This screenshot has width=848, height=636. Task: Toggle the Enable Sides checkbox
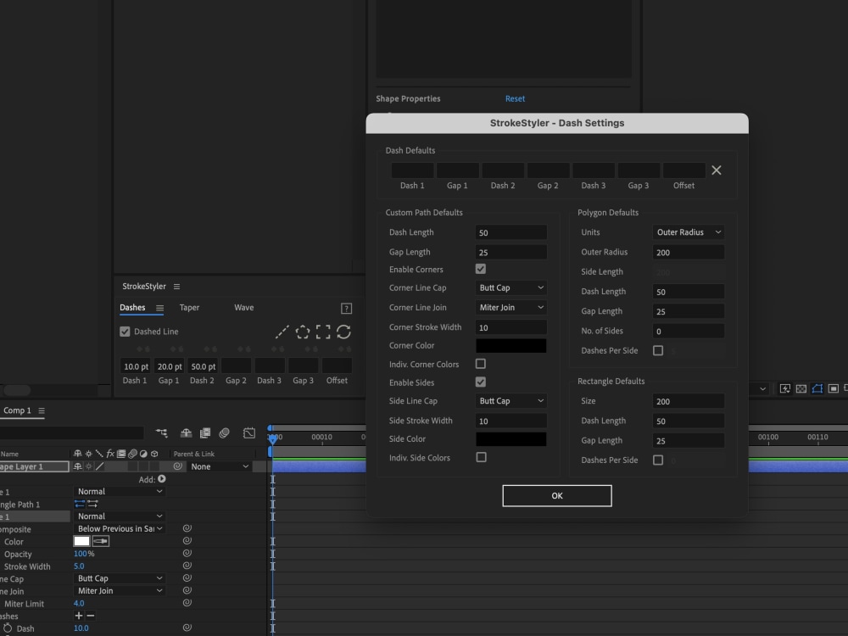(x=480, y=382)
